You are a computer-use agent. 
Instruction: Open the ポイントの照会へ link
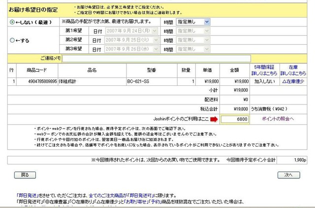[x=278, y=119]
